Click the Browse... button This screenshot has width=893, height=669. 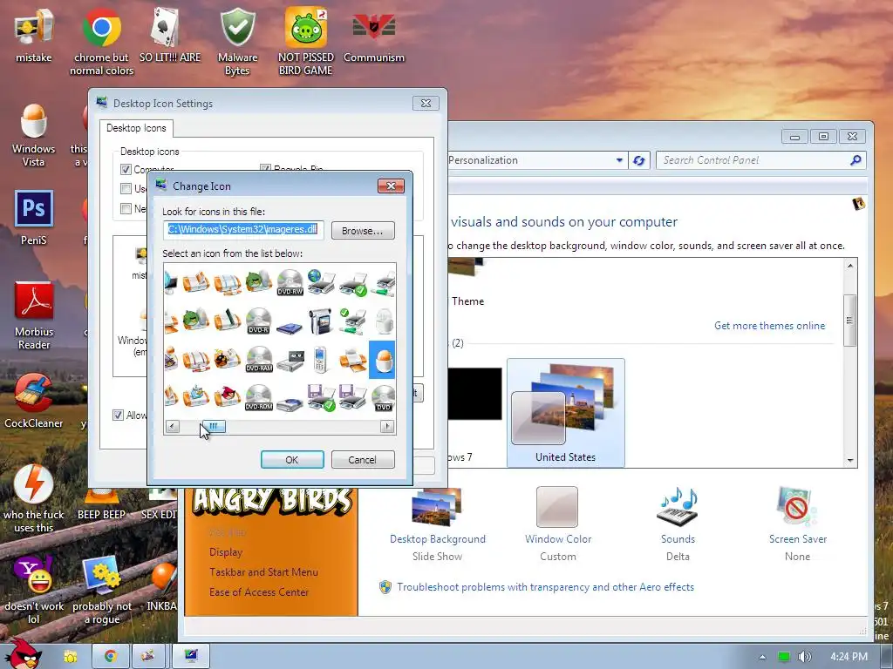click(x=363, y=230)
